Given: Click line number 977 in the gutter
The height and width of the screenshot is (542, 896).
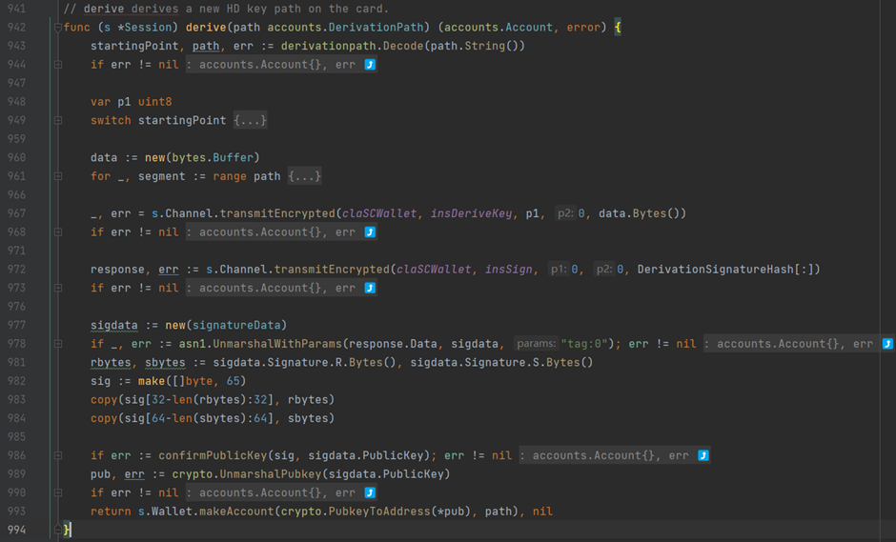Looking at the screenshot, I should tap(16, 326).
